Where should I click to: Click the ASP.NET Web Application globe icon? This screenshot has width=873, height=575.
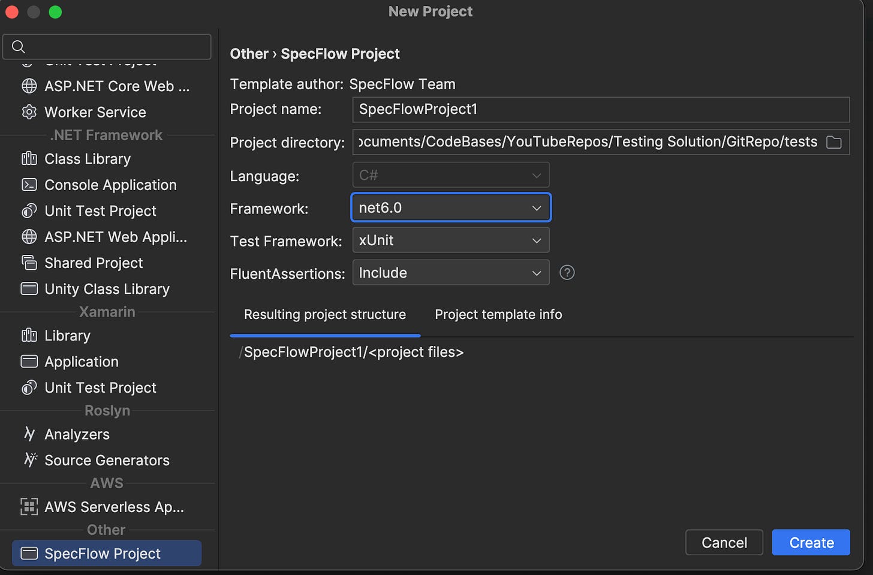[29, 237]
